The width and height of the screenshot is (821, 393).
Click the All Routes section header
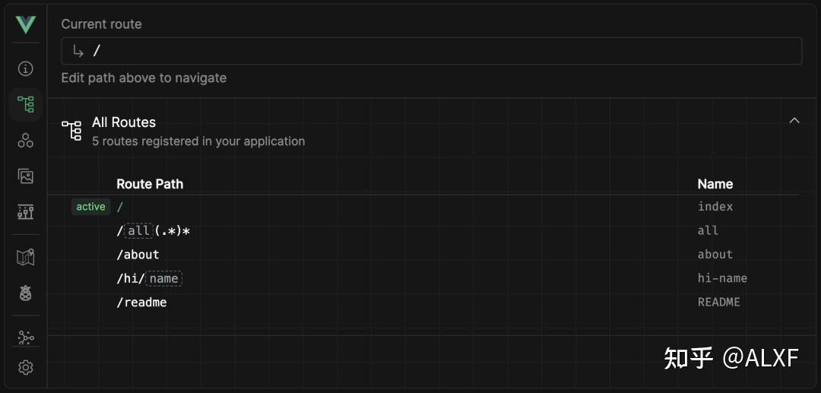(x=123, y=122)
